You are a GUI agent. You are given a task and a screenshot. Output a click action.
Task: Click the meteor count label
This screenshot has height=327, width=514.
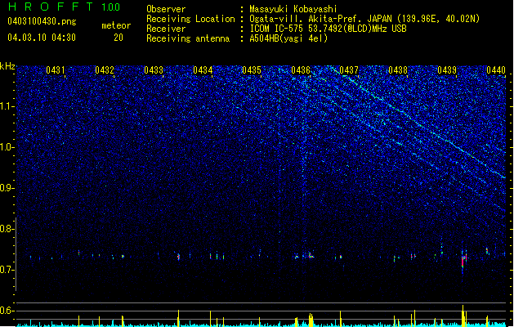(116, 25)
